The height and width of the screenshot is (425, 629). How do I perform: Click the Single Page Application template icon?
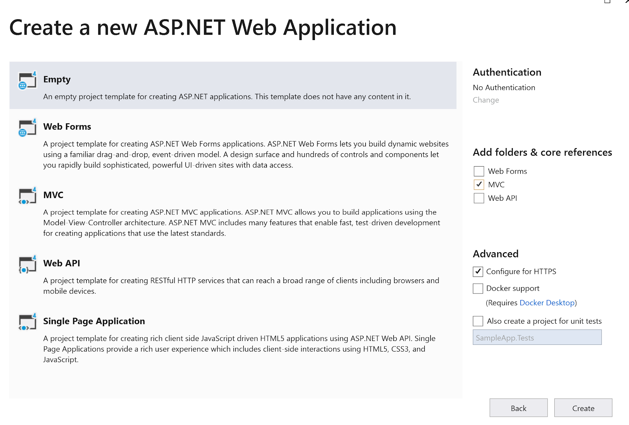point(28,322)
